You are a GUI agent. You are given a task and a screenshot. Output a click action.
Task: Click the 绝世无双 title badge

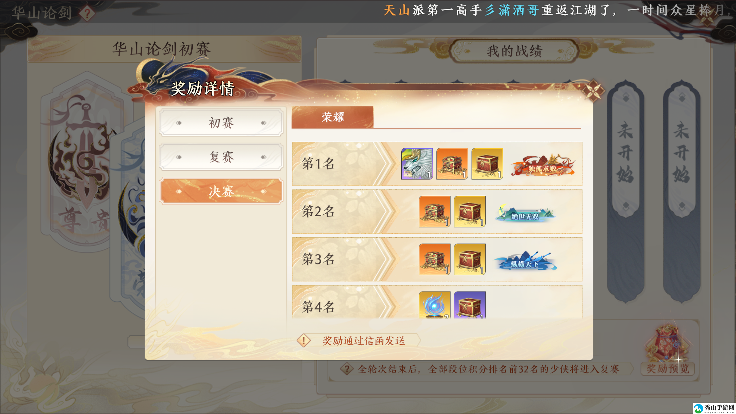[525, 213]
